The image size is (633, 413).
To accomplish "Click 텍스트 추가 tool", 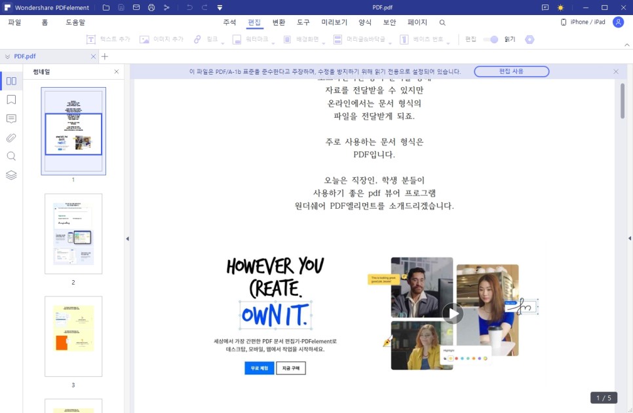I will [109, 39].
